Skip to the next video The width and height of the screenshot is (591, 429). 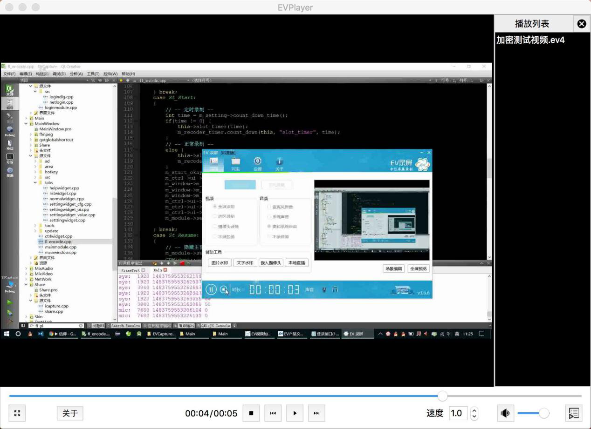click(x=316, y=413)
